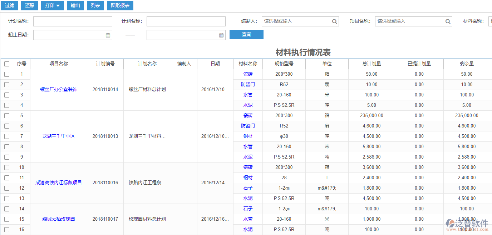Viewport: 492px width, 235px height.
Task: Open the calendar picker for the start date
Action: coord(108,35)
